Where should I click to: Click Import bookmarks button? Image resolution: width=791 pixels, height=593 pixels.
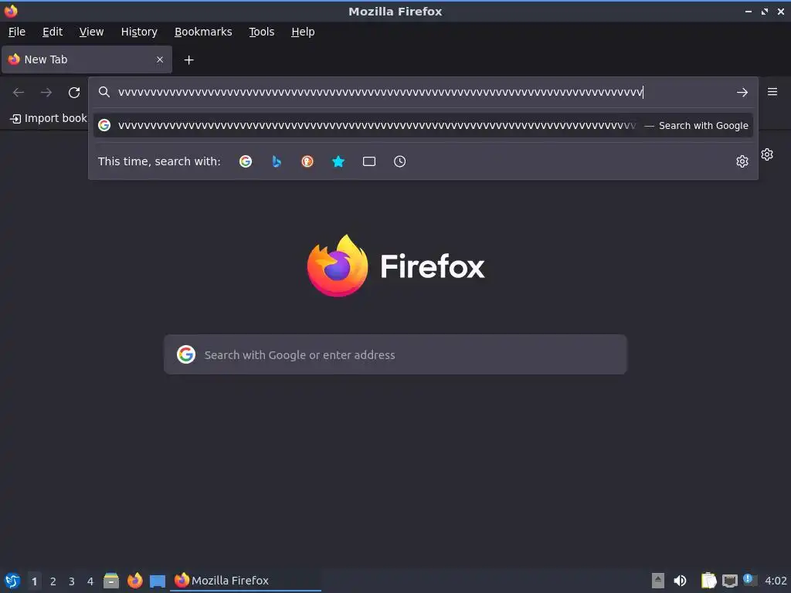point(49,118)
